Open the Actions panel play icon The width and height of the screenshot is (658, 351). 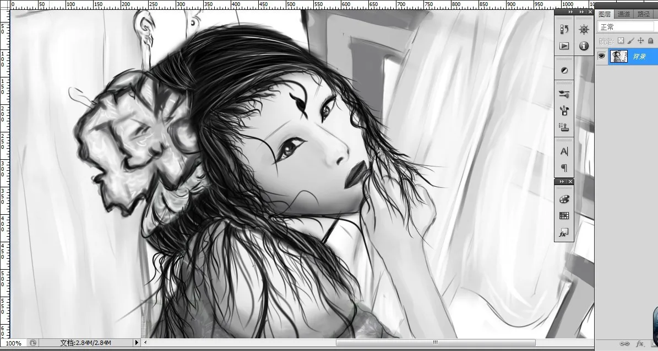[564, 46]
